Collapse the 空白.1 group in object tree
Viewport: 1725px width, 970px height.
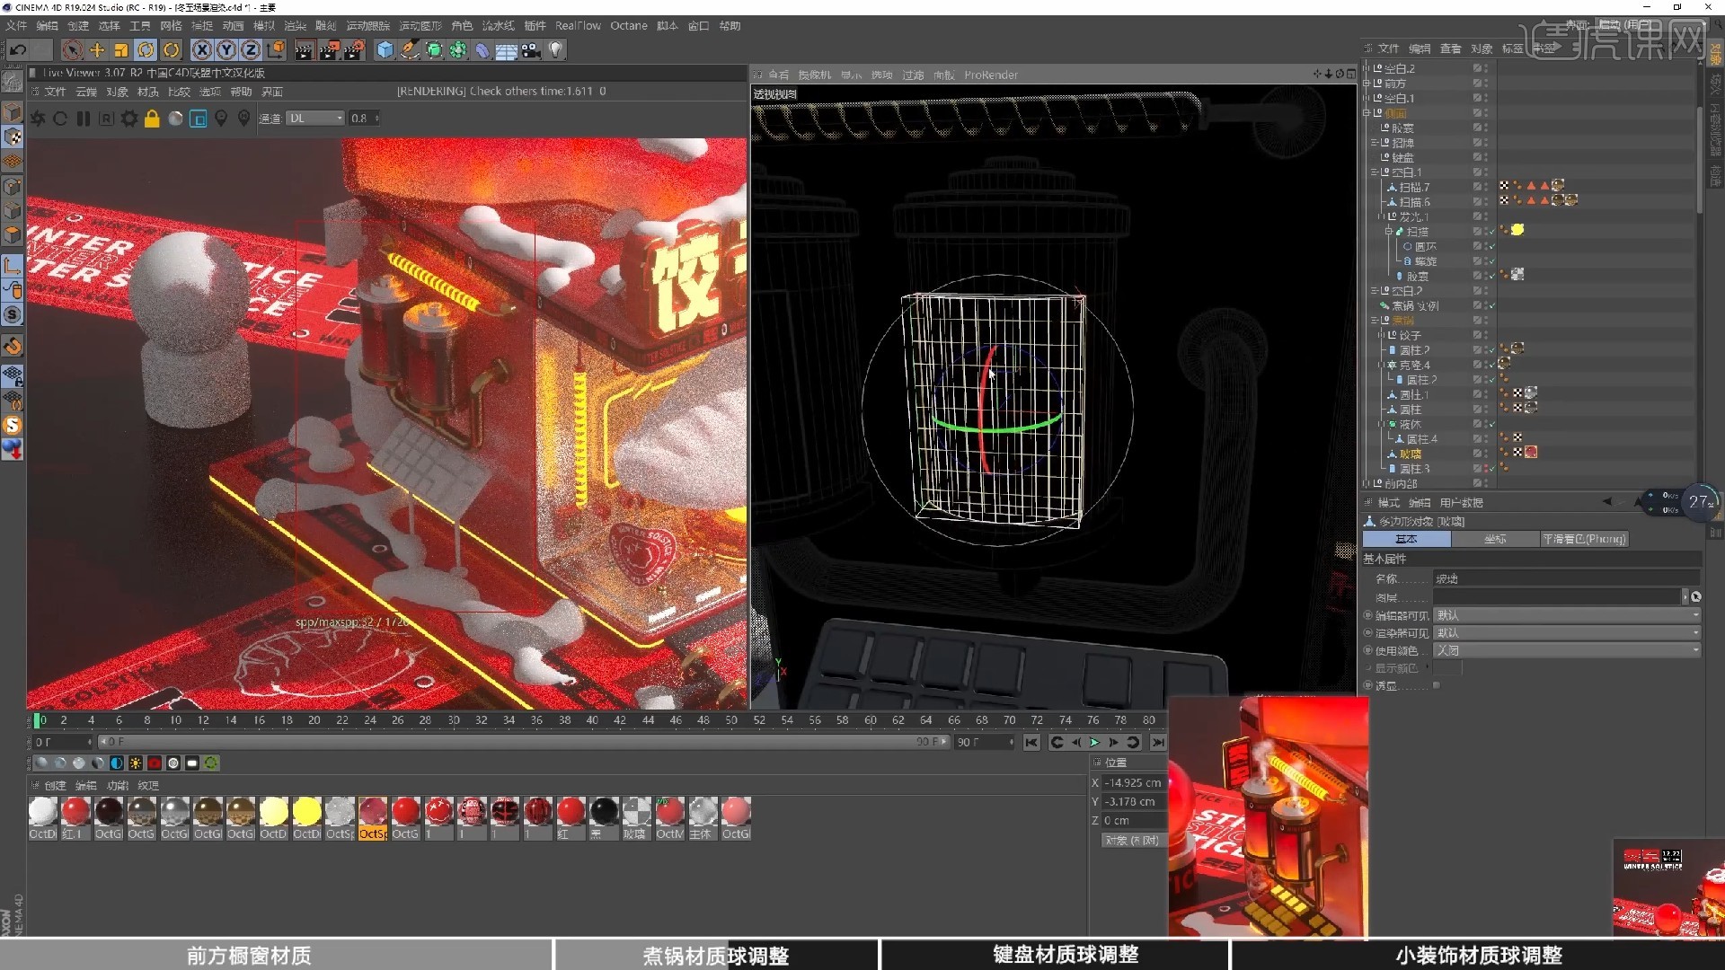pos(1375,172)
